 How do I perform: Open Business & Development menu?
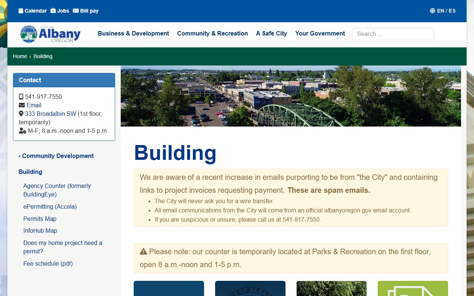133,33
